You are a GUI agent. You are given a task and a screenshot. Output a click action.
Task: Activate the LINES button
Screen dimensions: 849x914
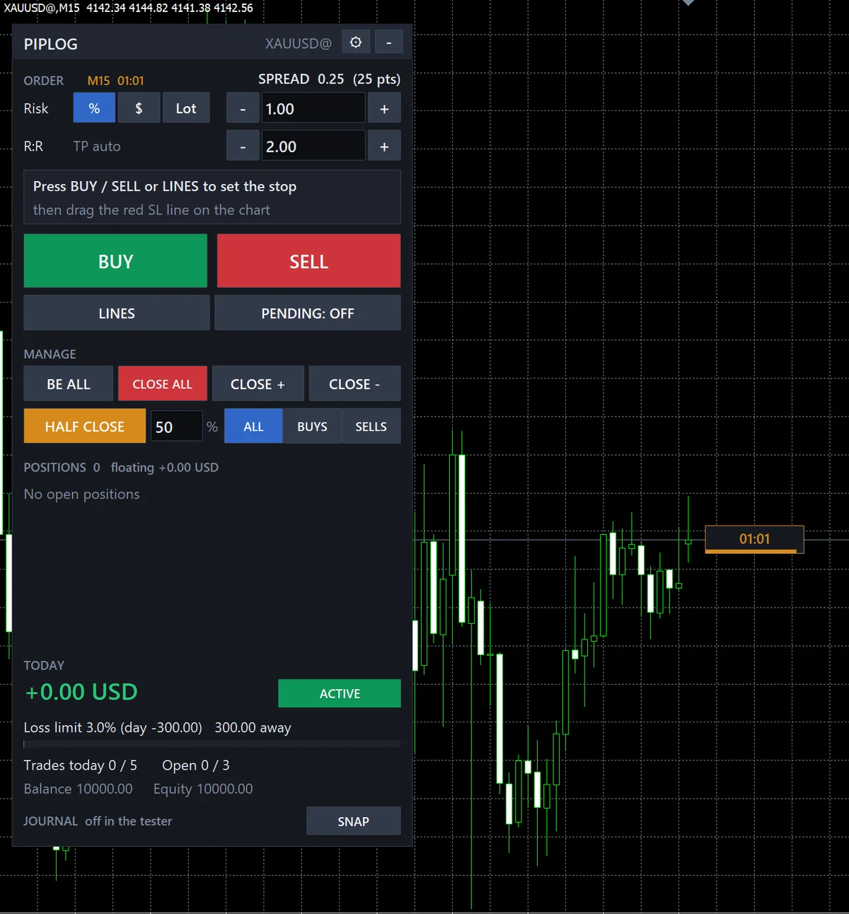(x=117, y=313)
